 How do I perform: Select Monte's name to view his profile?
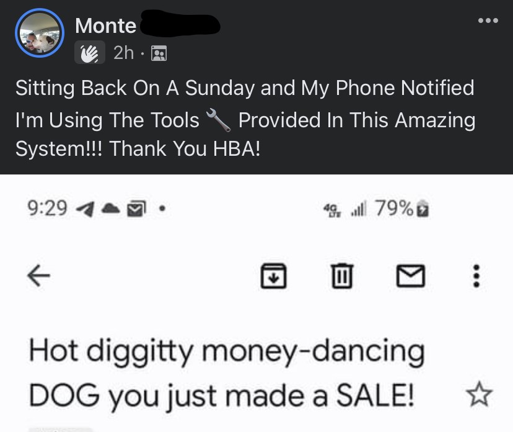click(105, 25)
